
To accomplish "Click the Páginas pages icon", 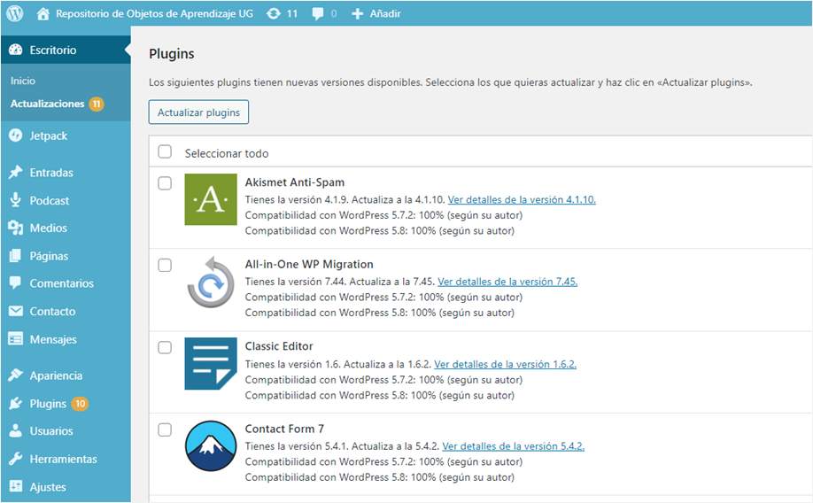I will [x=16, y=256].
